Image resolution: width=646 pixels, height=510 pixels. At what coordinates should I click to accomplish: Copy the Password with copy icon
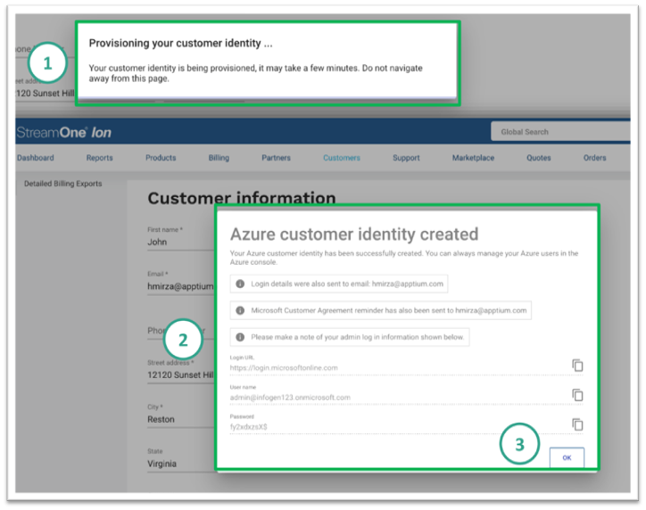click(577, 424)
